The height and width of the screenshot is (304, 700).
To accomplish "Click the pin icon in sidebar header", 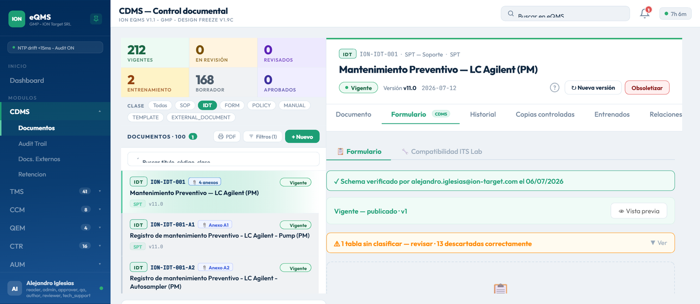I will [x=96, y=19].
